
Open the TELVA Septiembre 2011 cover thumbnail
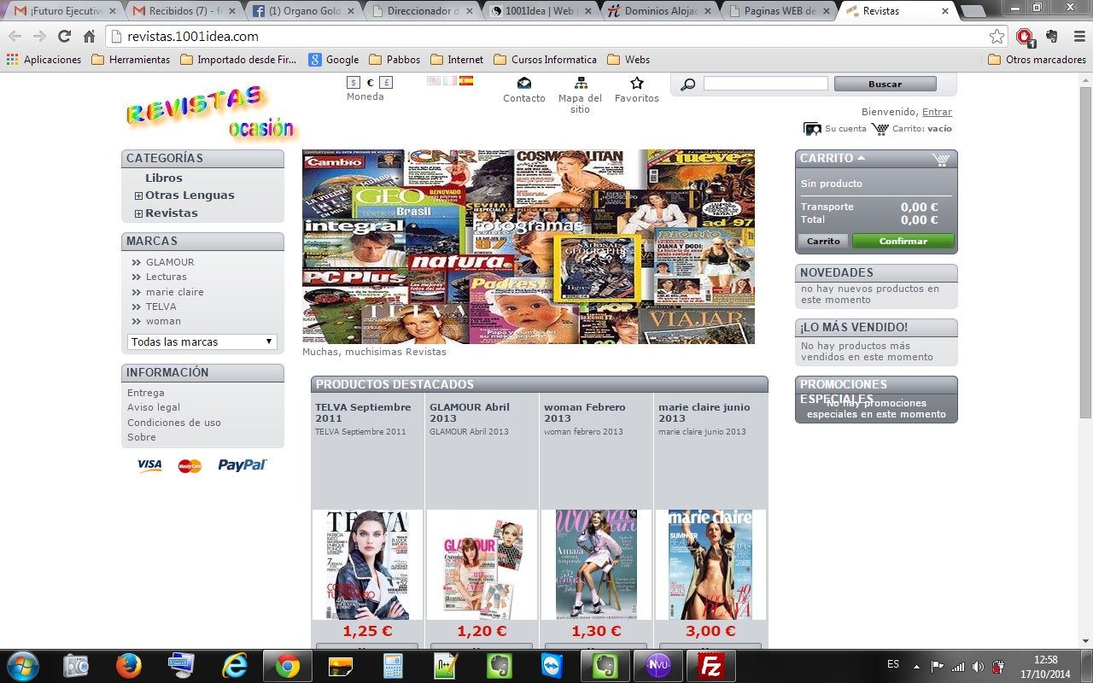coord(367,564)
